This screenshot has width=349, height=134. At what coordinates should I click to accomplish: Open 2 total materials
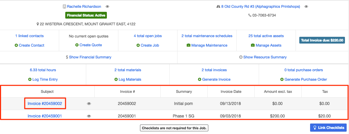coord(128,70)
